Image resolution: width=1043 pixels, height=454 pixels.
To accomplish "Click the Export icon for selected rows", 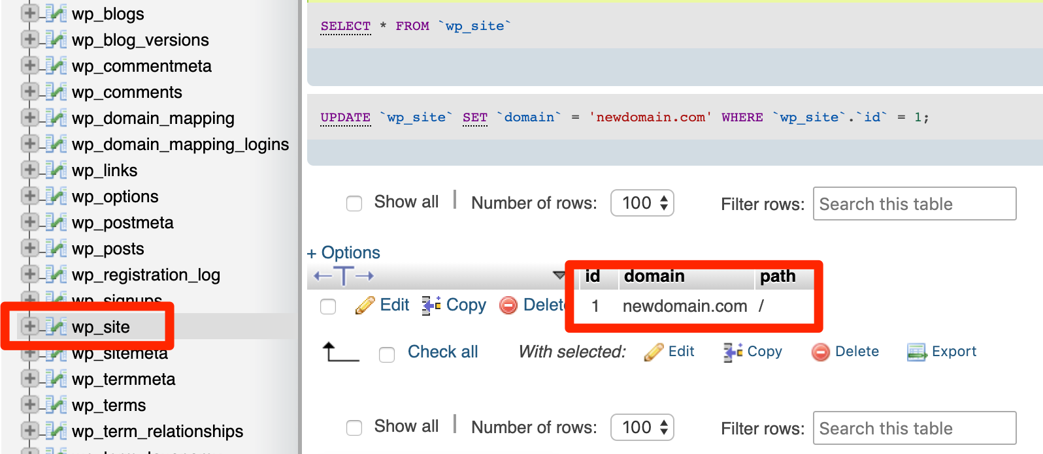I will point(917,352).
